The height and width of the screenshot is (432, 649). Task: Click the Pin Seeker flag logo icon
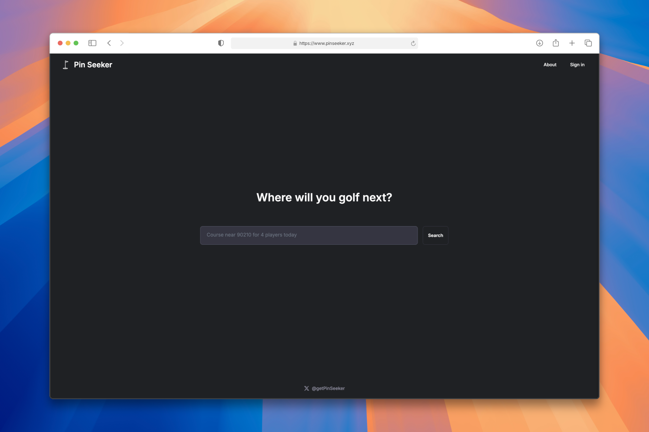point(66,64)
